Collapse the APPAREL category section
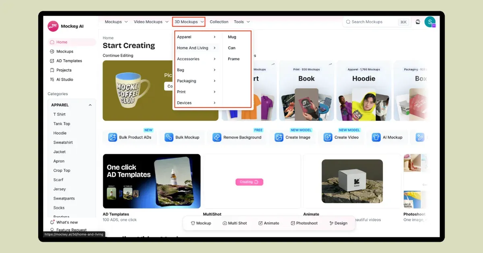Viewport: 483px width, 253px height. (90, 105)
